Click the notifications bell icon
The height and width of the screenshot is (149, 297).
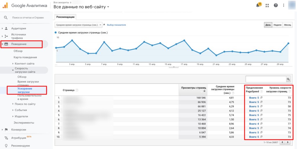tap(258, 5)
